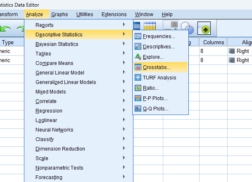Image resolution: width=252 pixels, height=182 pixels.
Task: Click the Ratio 1/2 icon
Action: coord(138,88)
